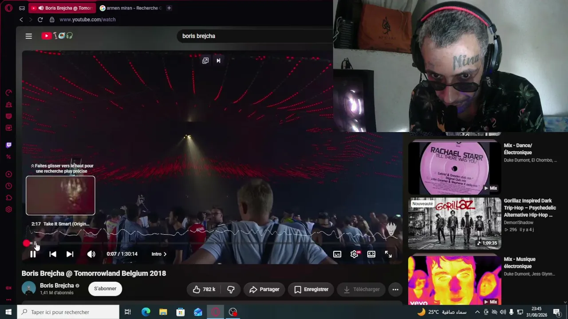This screenshot has width=568, height=319.
Task: Open the system volume tray icon
Action: [503, 312]
